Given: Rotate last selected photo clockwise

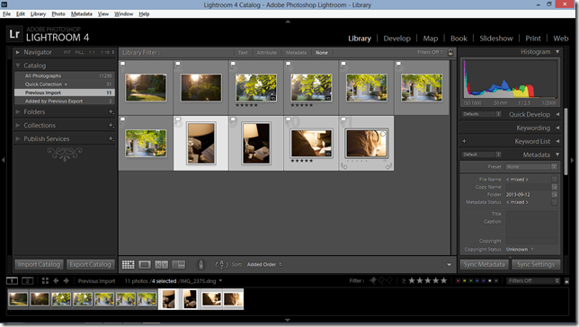Looking at the screenshot, I should (388, 166).
